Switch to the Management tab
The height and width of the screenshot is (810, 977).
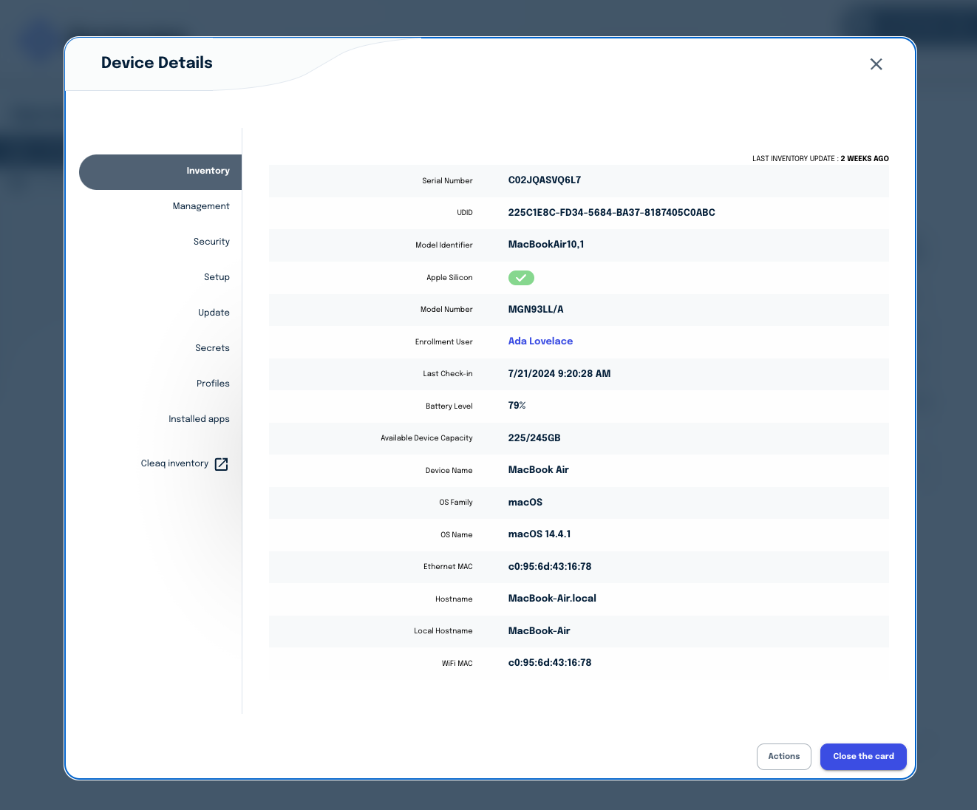tap(201, 206)
